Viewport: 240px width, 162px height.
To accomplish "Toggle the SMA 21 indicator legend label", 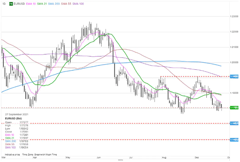I will coord(42,4).
